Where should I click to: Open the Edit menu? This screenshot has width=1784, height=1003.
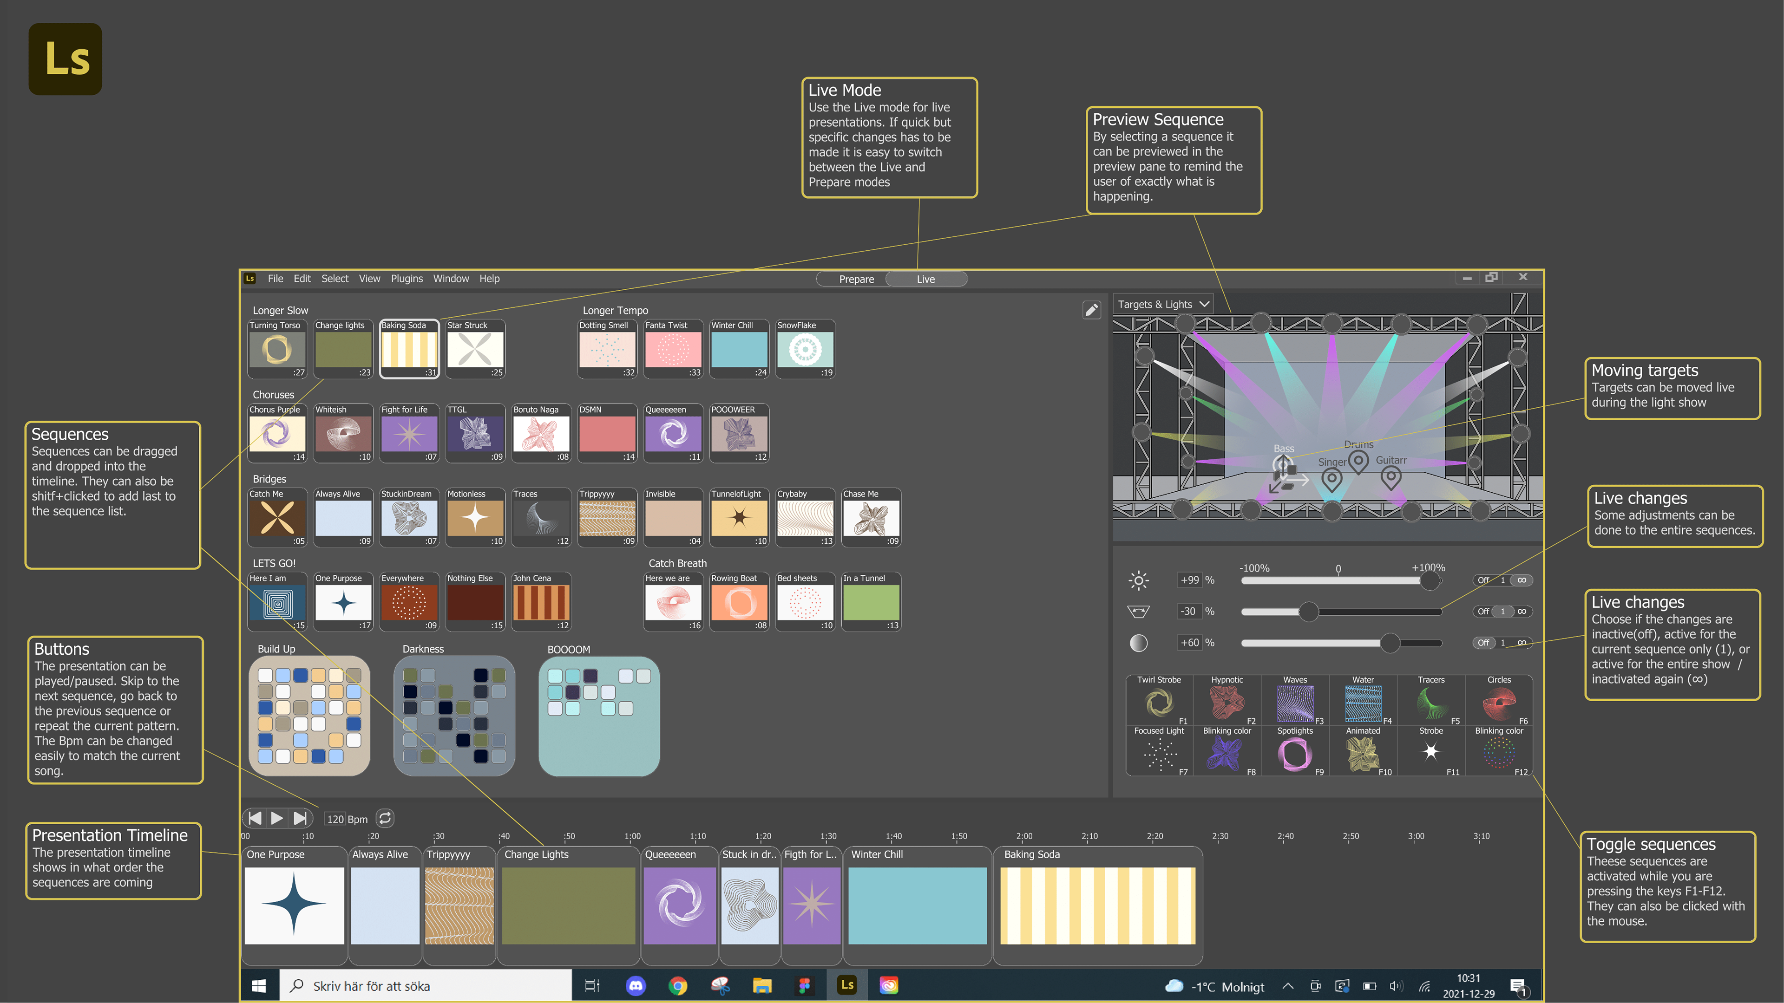(x=302, y=278)
